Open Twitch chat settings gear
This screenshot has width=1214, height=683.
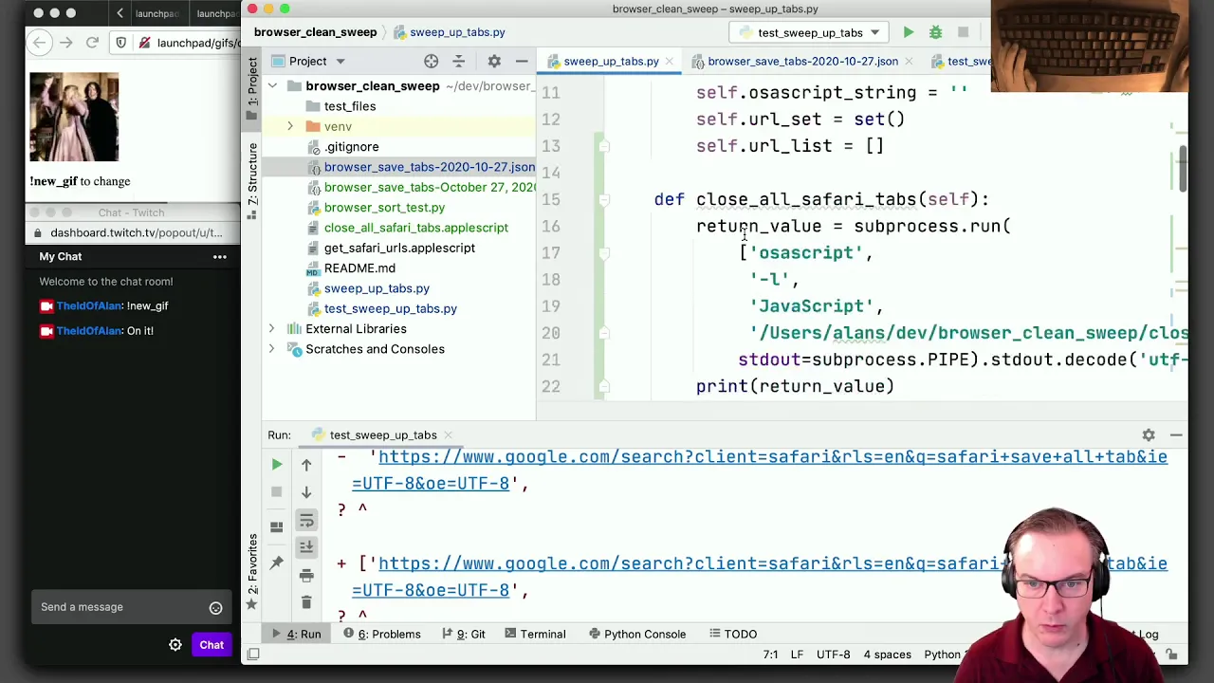pos(175,645)
